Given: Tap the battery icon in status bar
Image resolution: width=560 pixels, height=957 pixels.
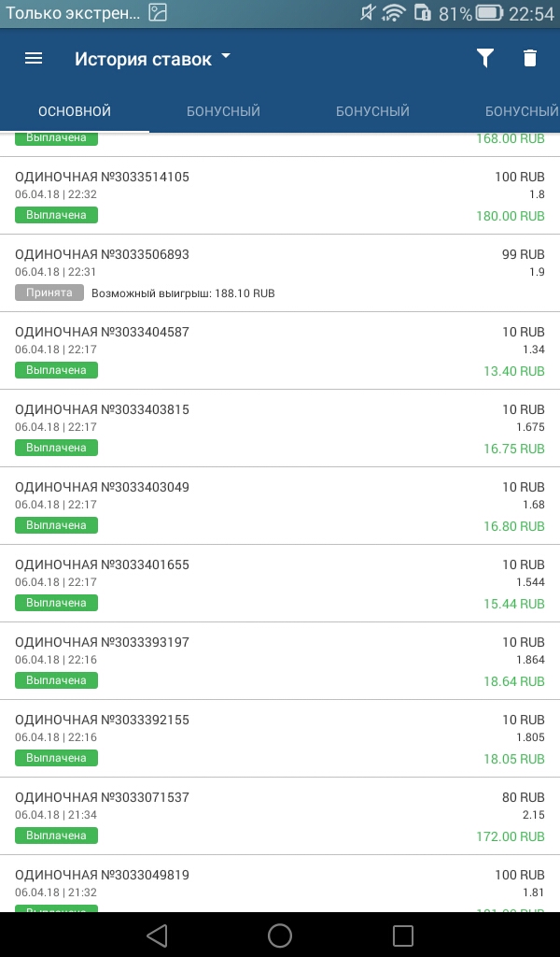Looking at the screenshot, I should click(489, 13).
